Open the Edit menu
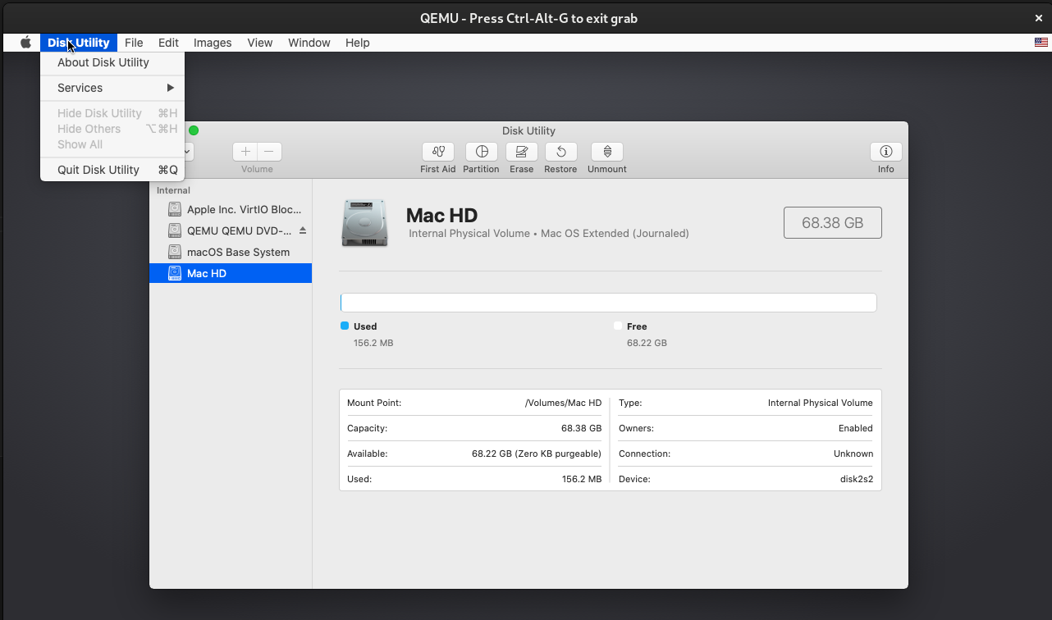1052x620 pixels. coord(168,43)
